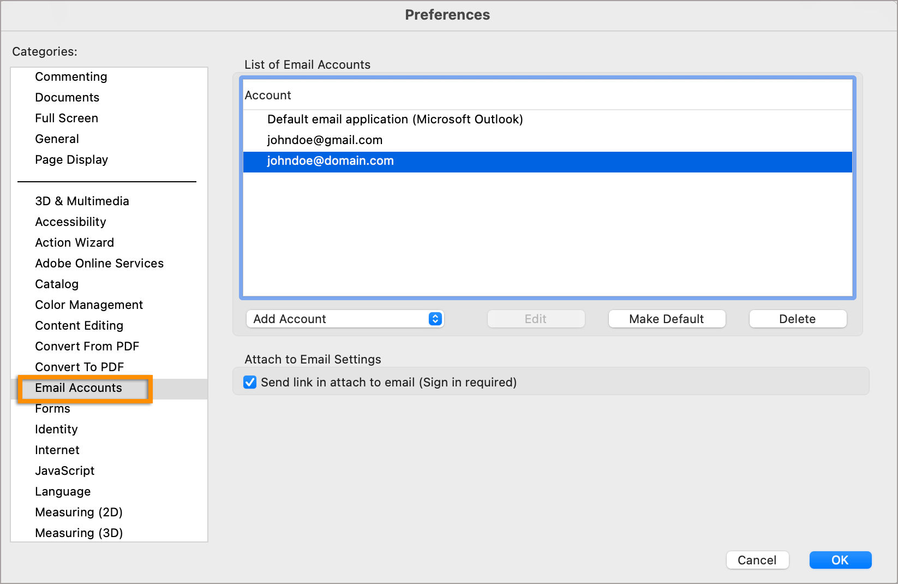Select the Identity category

[x=56, y=429]
